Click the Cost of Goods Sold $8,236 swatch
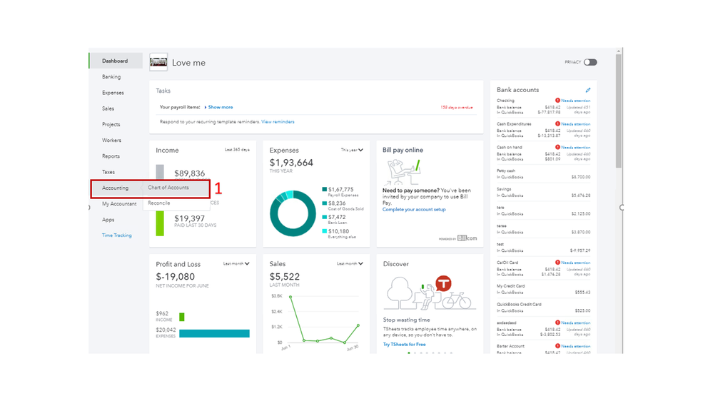 click(324, 203)
